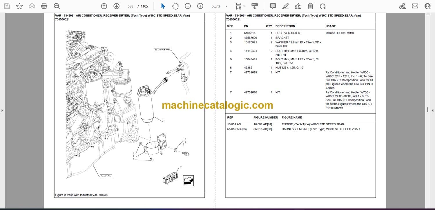
Task: Click the total page count 1105
Action: (144, 6)
